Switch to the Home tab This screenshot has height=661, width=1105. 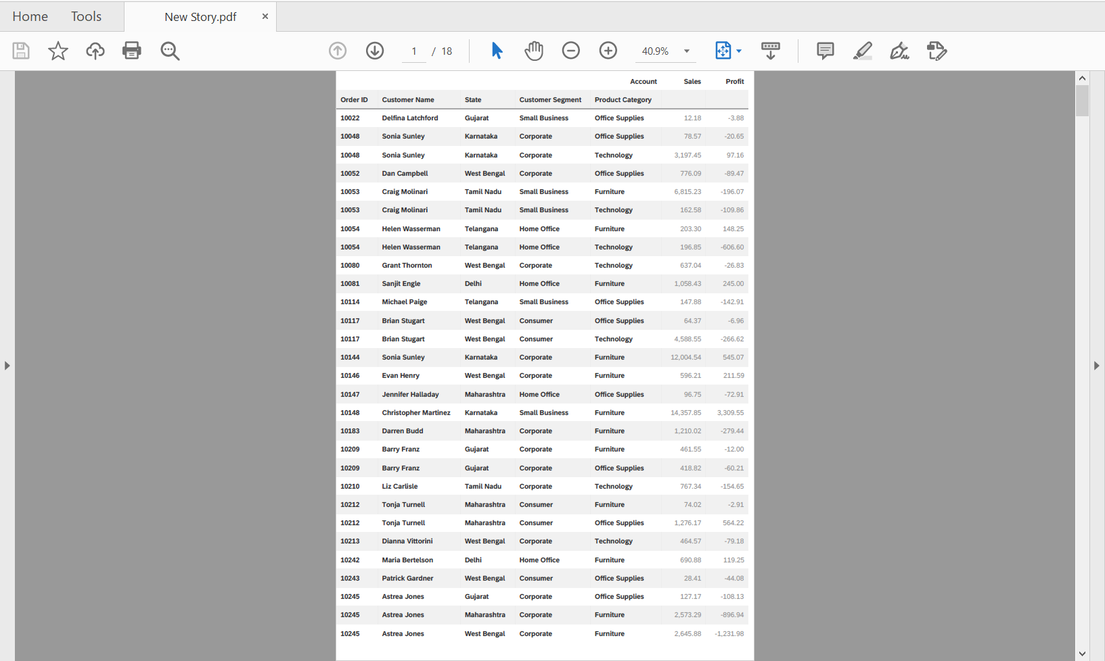(30, 17)
